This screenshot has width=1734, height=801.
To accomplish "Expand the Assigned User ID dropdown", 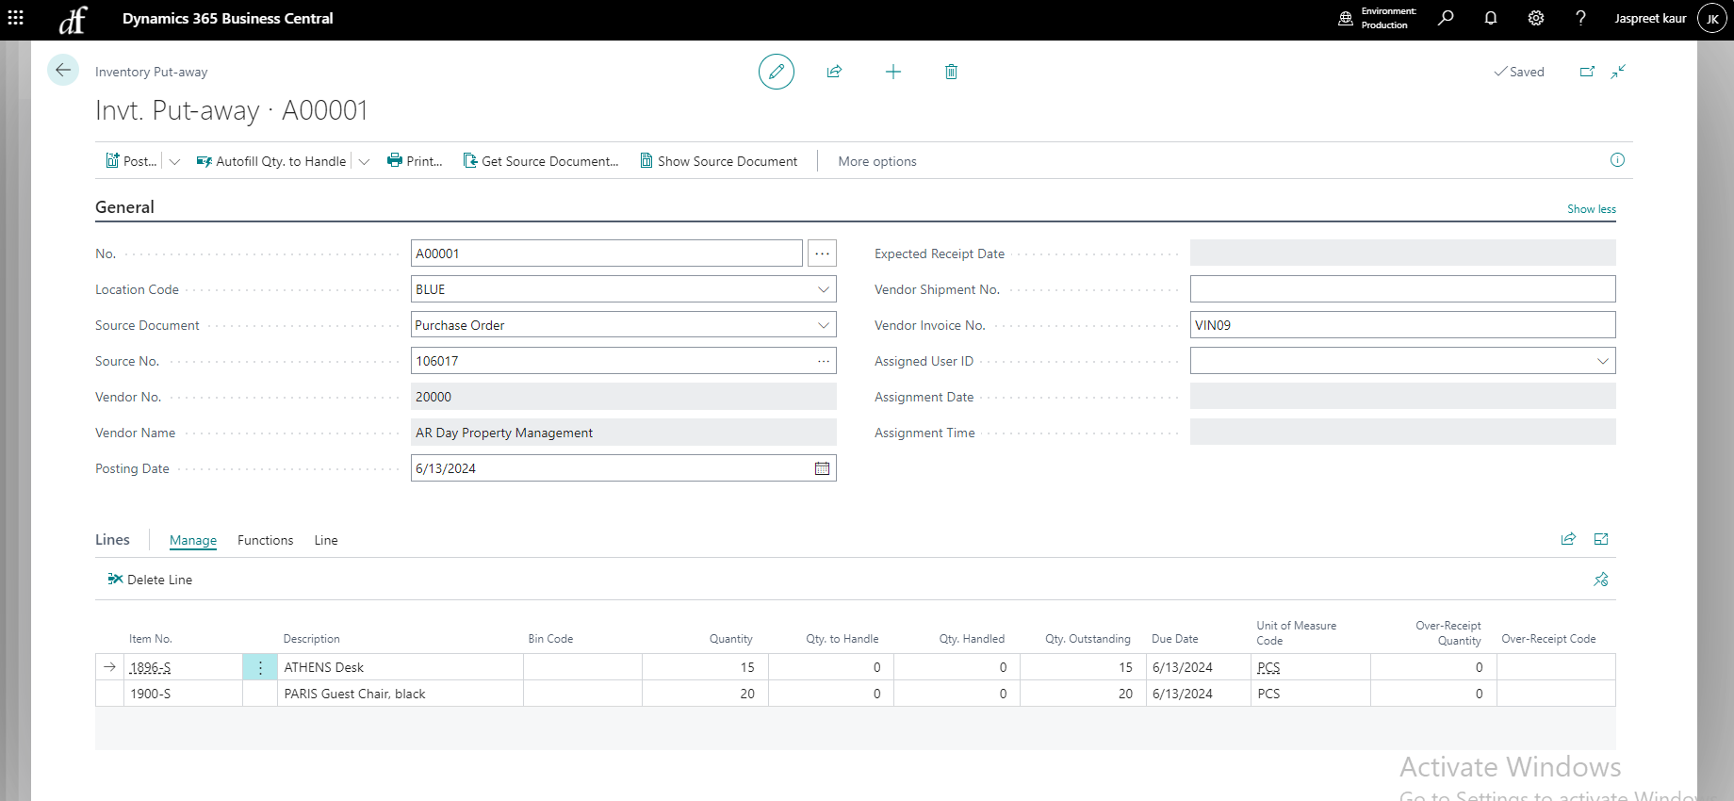I will [x=1602, y=361].
